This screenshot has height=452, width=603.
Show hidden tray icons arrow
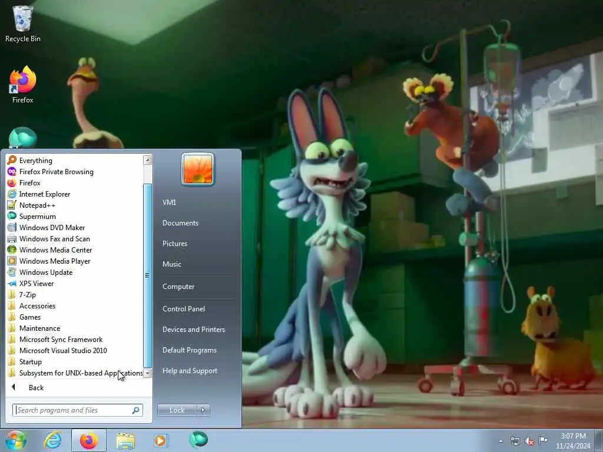coord(501,441)
